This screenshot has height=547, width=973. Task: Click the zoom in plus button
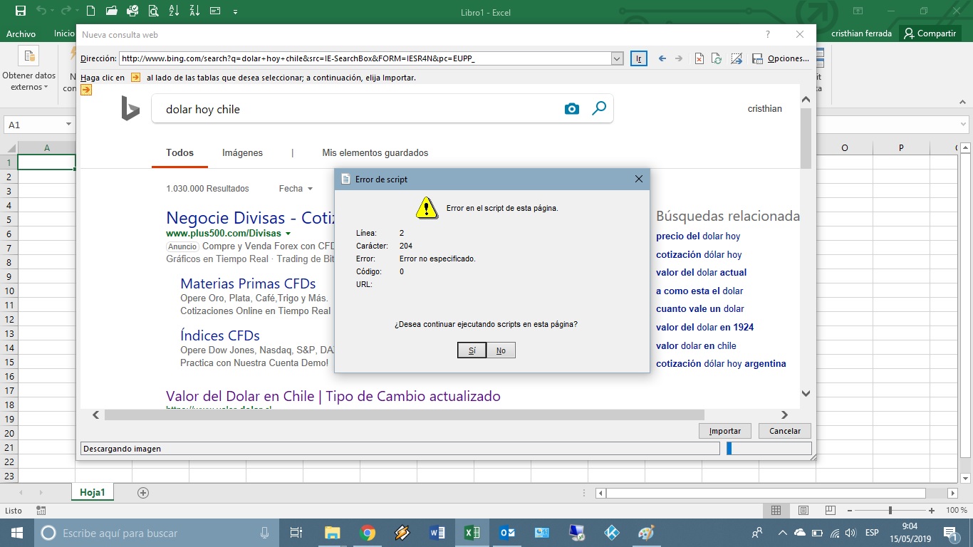pyautogui.click(x=932, y=511)
